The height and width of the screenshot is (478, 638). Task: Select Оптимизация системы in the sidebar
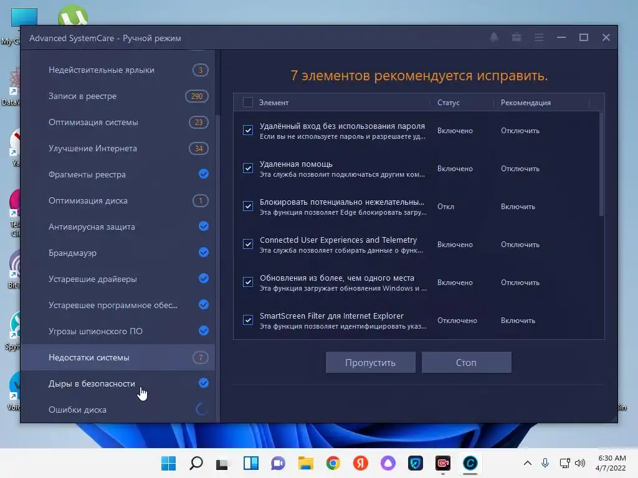118,123
